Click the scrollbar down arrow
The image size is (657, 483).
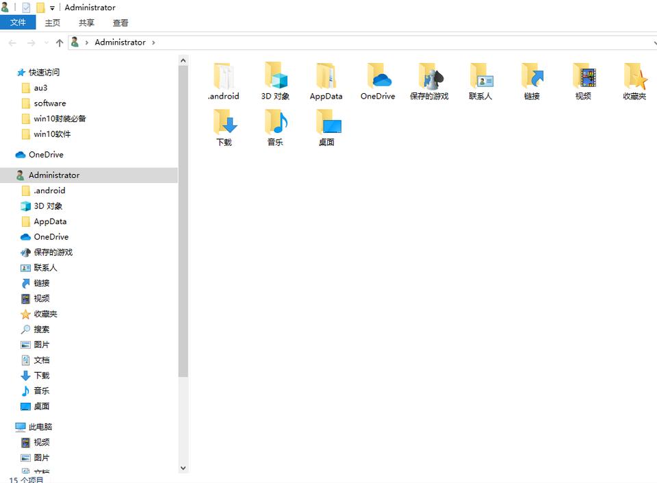(x=183, y=468)
